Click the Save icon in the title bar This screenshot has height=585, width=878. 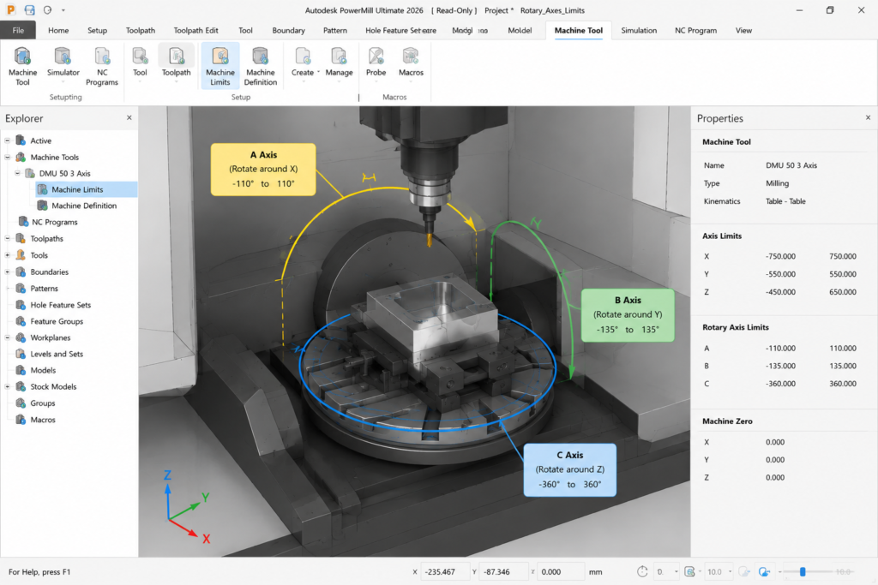pyautogui.click(x=30, y=10)
